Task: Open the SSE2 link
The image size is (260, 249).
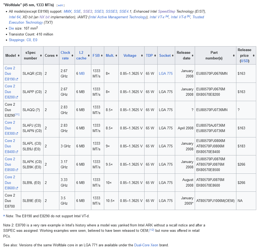Action: 88,12
